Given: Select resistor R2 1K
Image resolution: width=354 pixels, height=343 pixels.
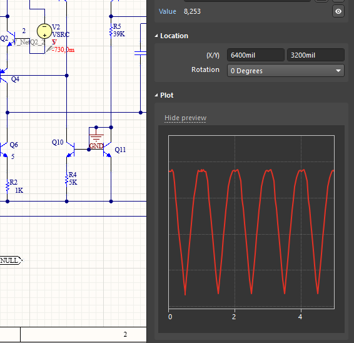Looking at the screenshot, I should pyautogui.click(x=8, y=187).
